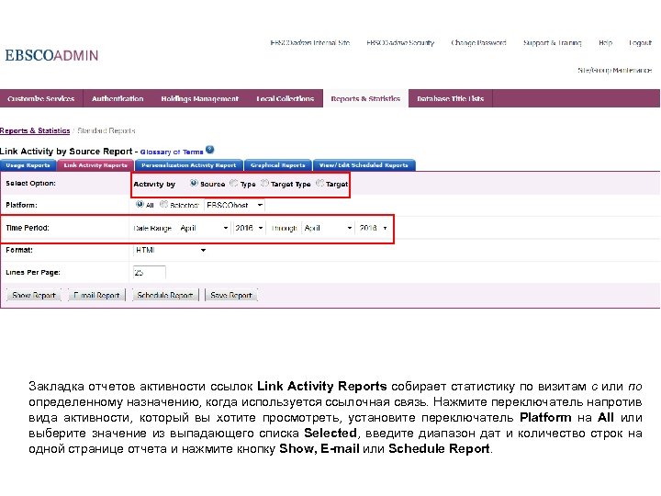Screen dimensions: 661x496
Task: Open the Graphical Reports tab
Action: pos(278,165)
